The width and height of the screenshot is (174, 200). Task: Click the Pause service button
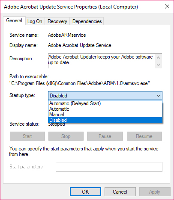tap(105, 136)
